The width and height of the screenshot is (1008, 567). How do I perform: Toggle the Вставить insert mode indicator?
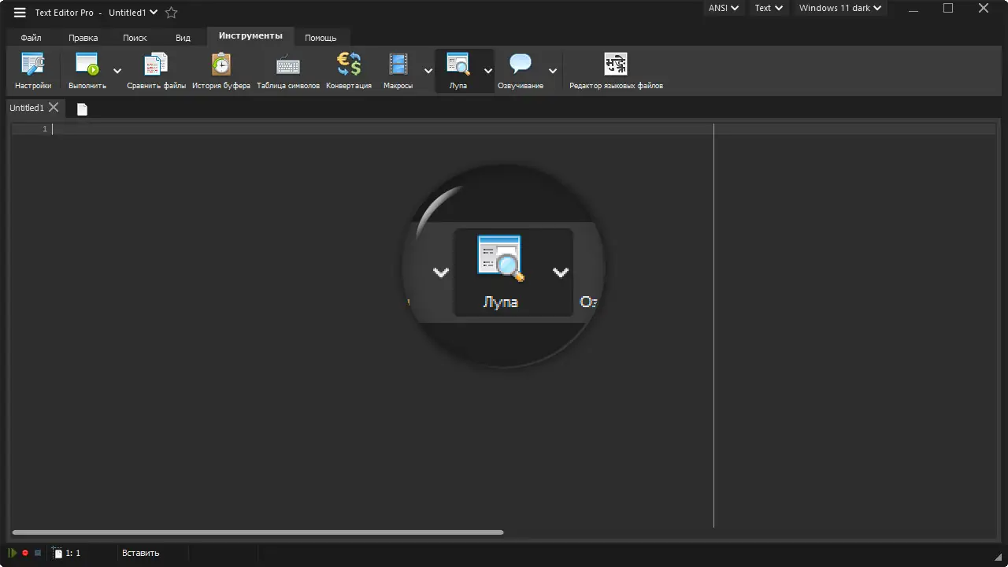[x=141, y=553]
